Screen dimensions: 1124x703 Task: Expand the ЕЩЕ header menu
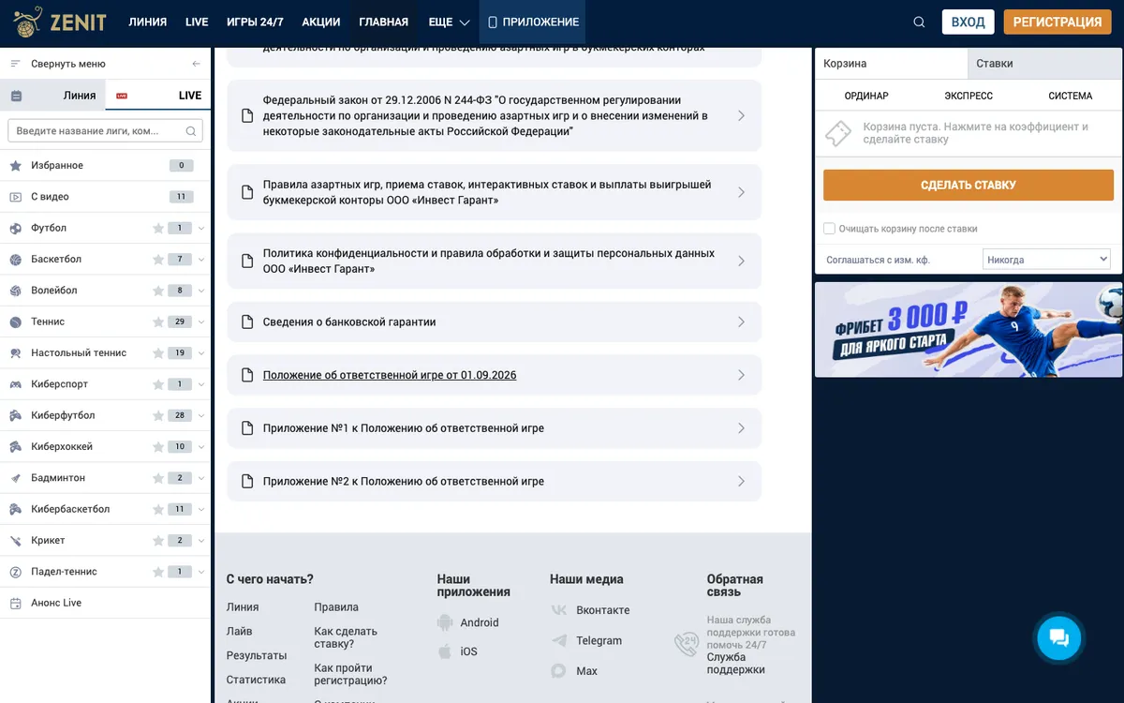[449, 22]
